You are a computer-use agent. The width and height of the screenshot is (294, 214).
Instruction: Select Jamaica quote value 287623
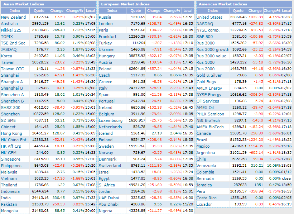click(x=240, y=185)
